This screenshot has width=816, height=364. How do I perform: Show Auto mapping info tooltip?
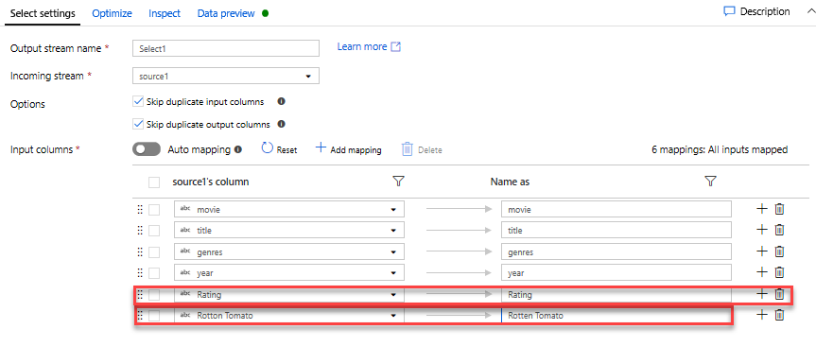click(238, 149)
